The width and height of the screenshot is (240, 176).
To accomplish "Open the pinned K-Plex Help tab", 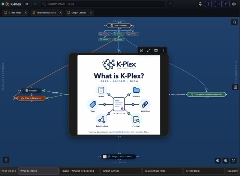I will click(x=13, y=13).
